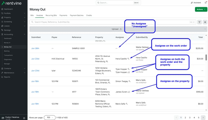Click the magnifier icon in invoice search
Viewport: 208px width, 120px height.
click(x=32, y=22)
